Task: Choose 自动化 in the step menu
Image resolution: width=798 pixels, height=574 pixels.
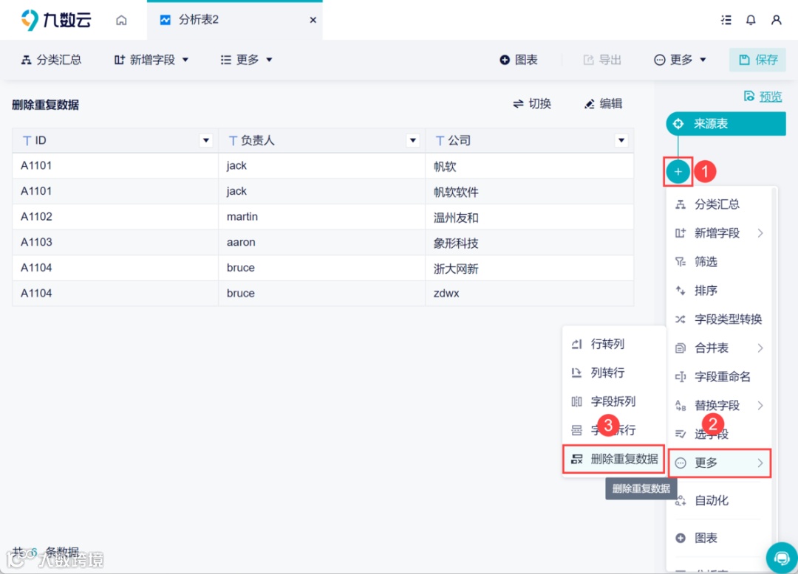Action: pyautogui.click(x=719, y=500)
